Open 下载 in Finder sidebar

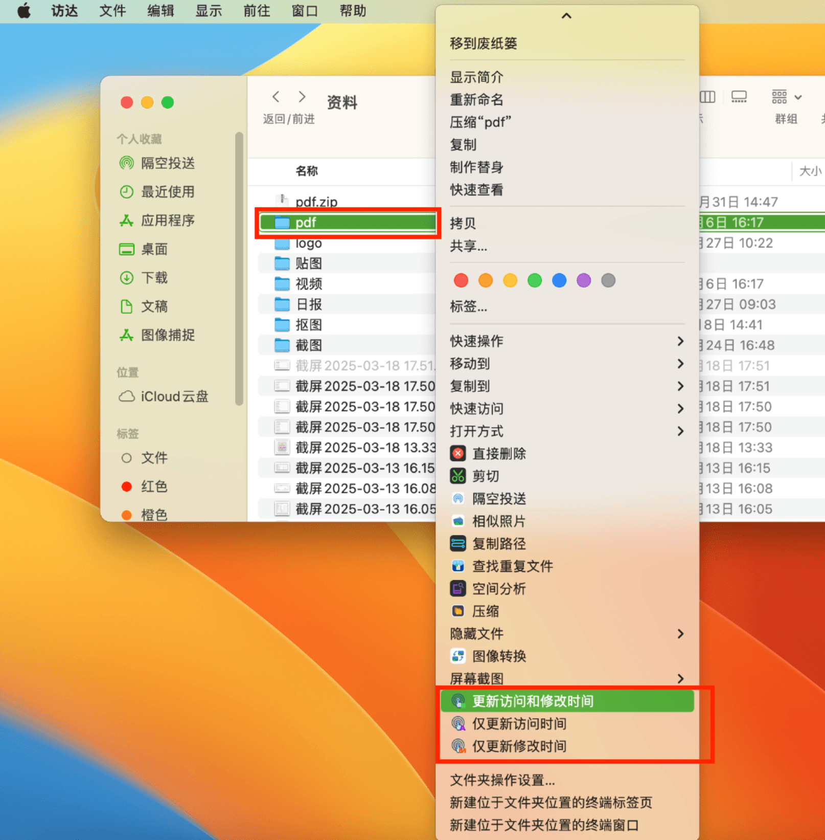144,278
